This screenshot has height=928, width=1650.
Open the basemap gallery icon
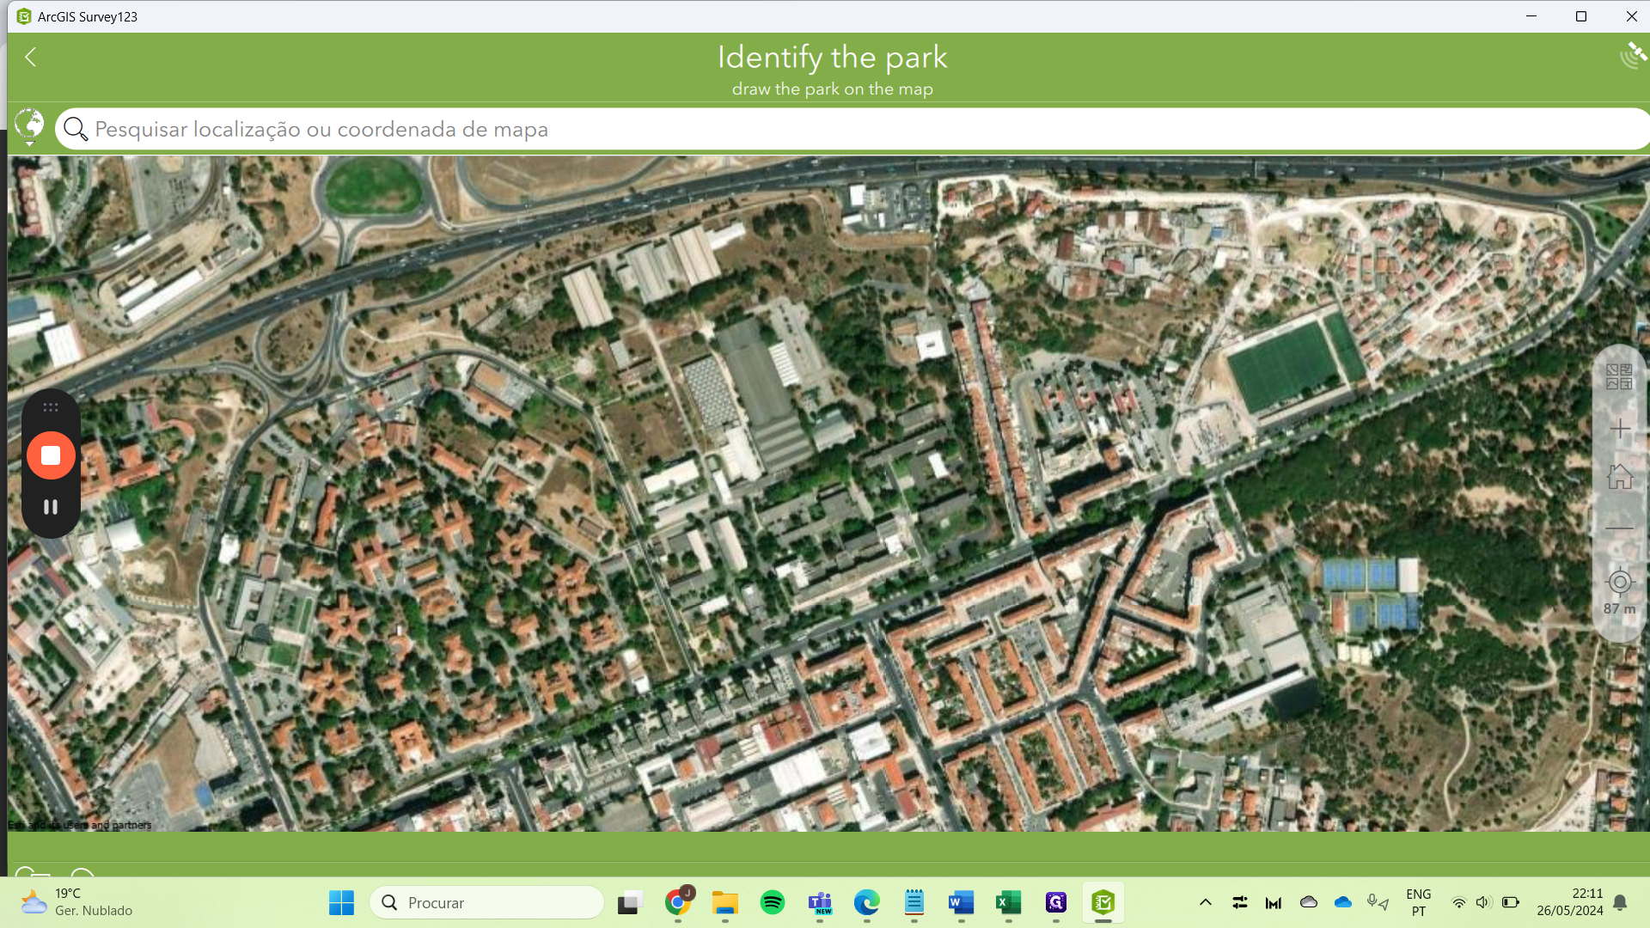(x=1619, y=376)
